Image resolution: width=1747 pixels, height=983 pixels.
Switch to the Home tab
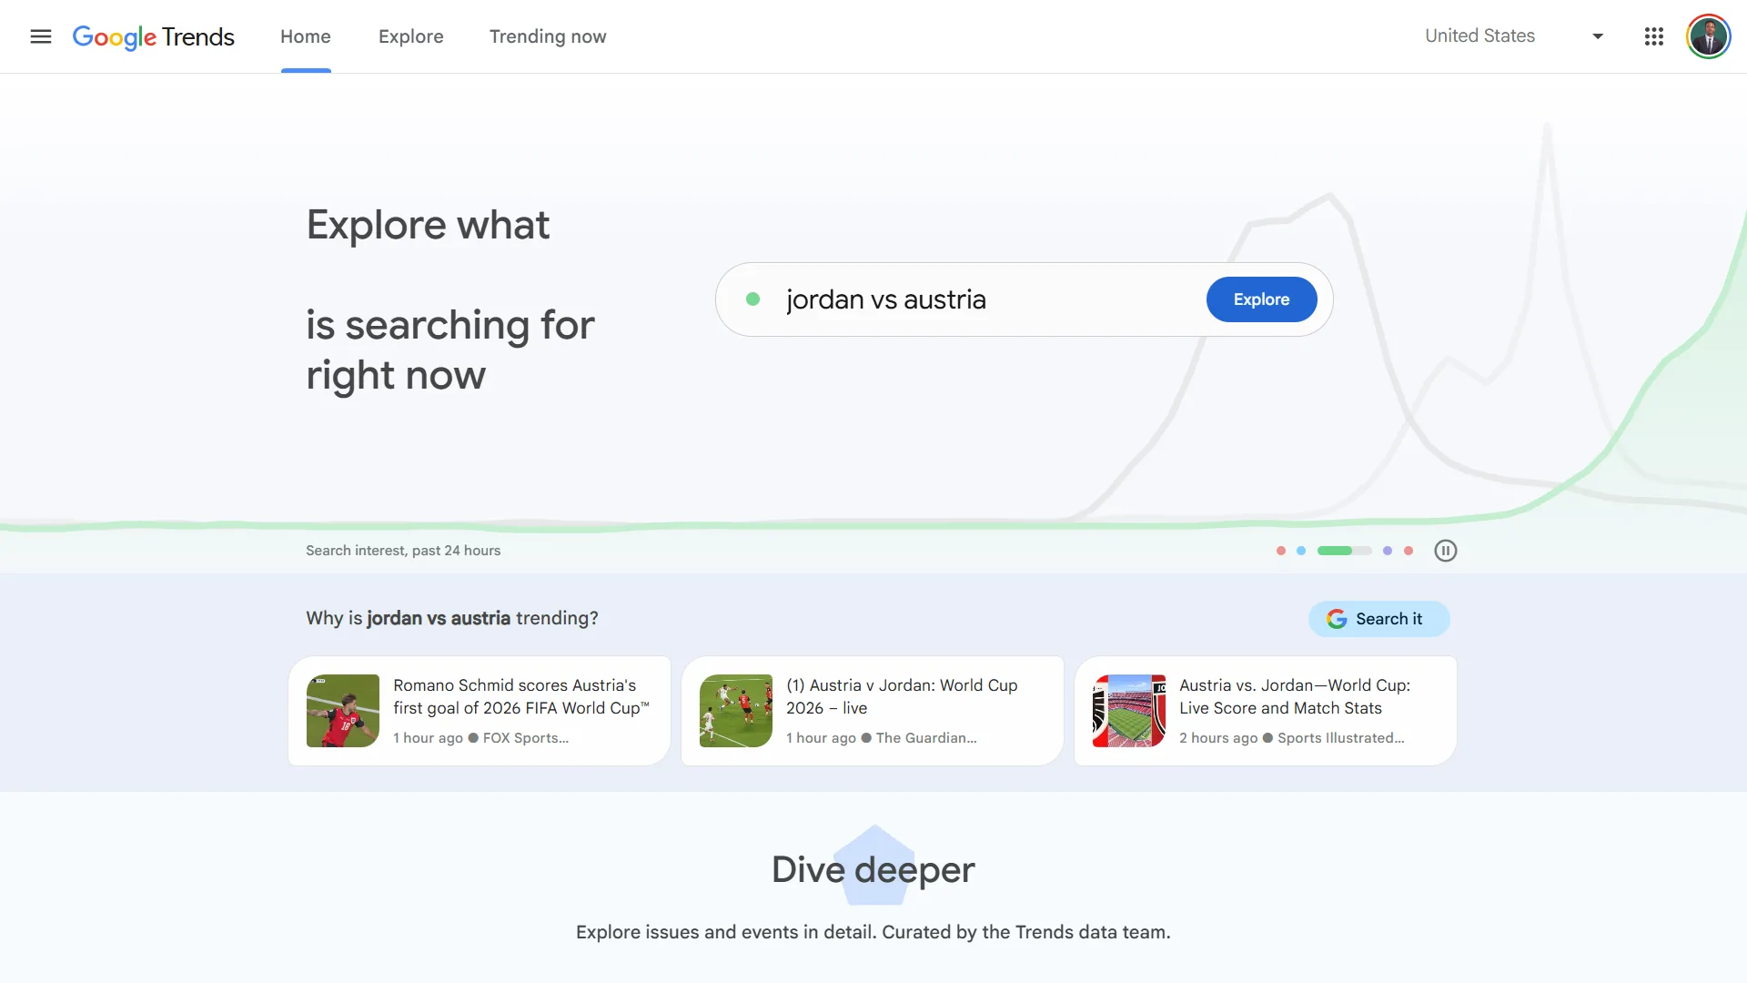[306, 36]
